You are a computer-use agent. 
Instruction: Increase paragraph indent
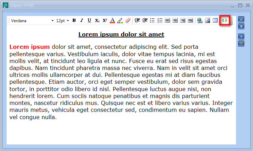click(137, 20)
